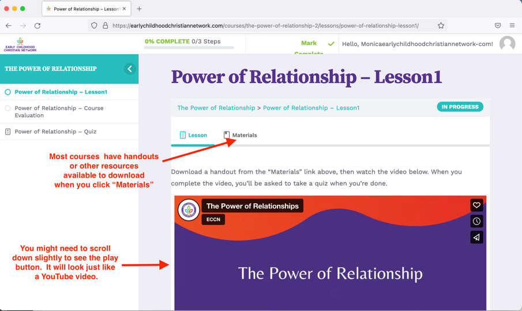Click the share paper-plane icon on video
522x311 pixels.
pos(476,237)
